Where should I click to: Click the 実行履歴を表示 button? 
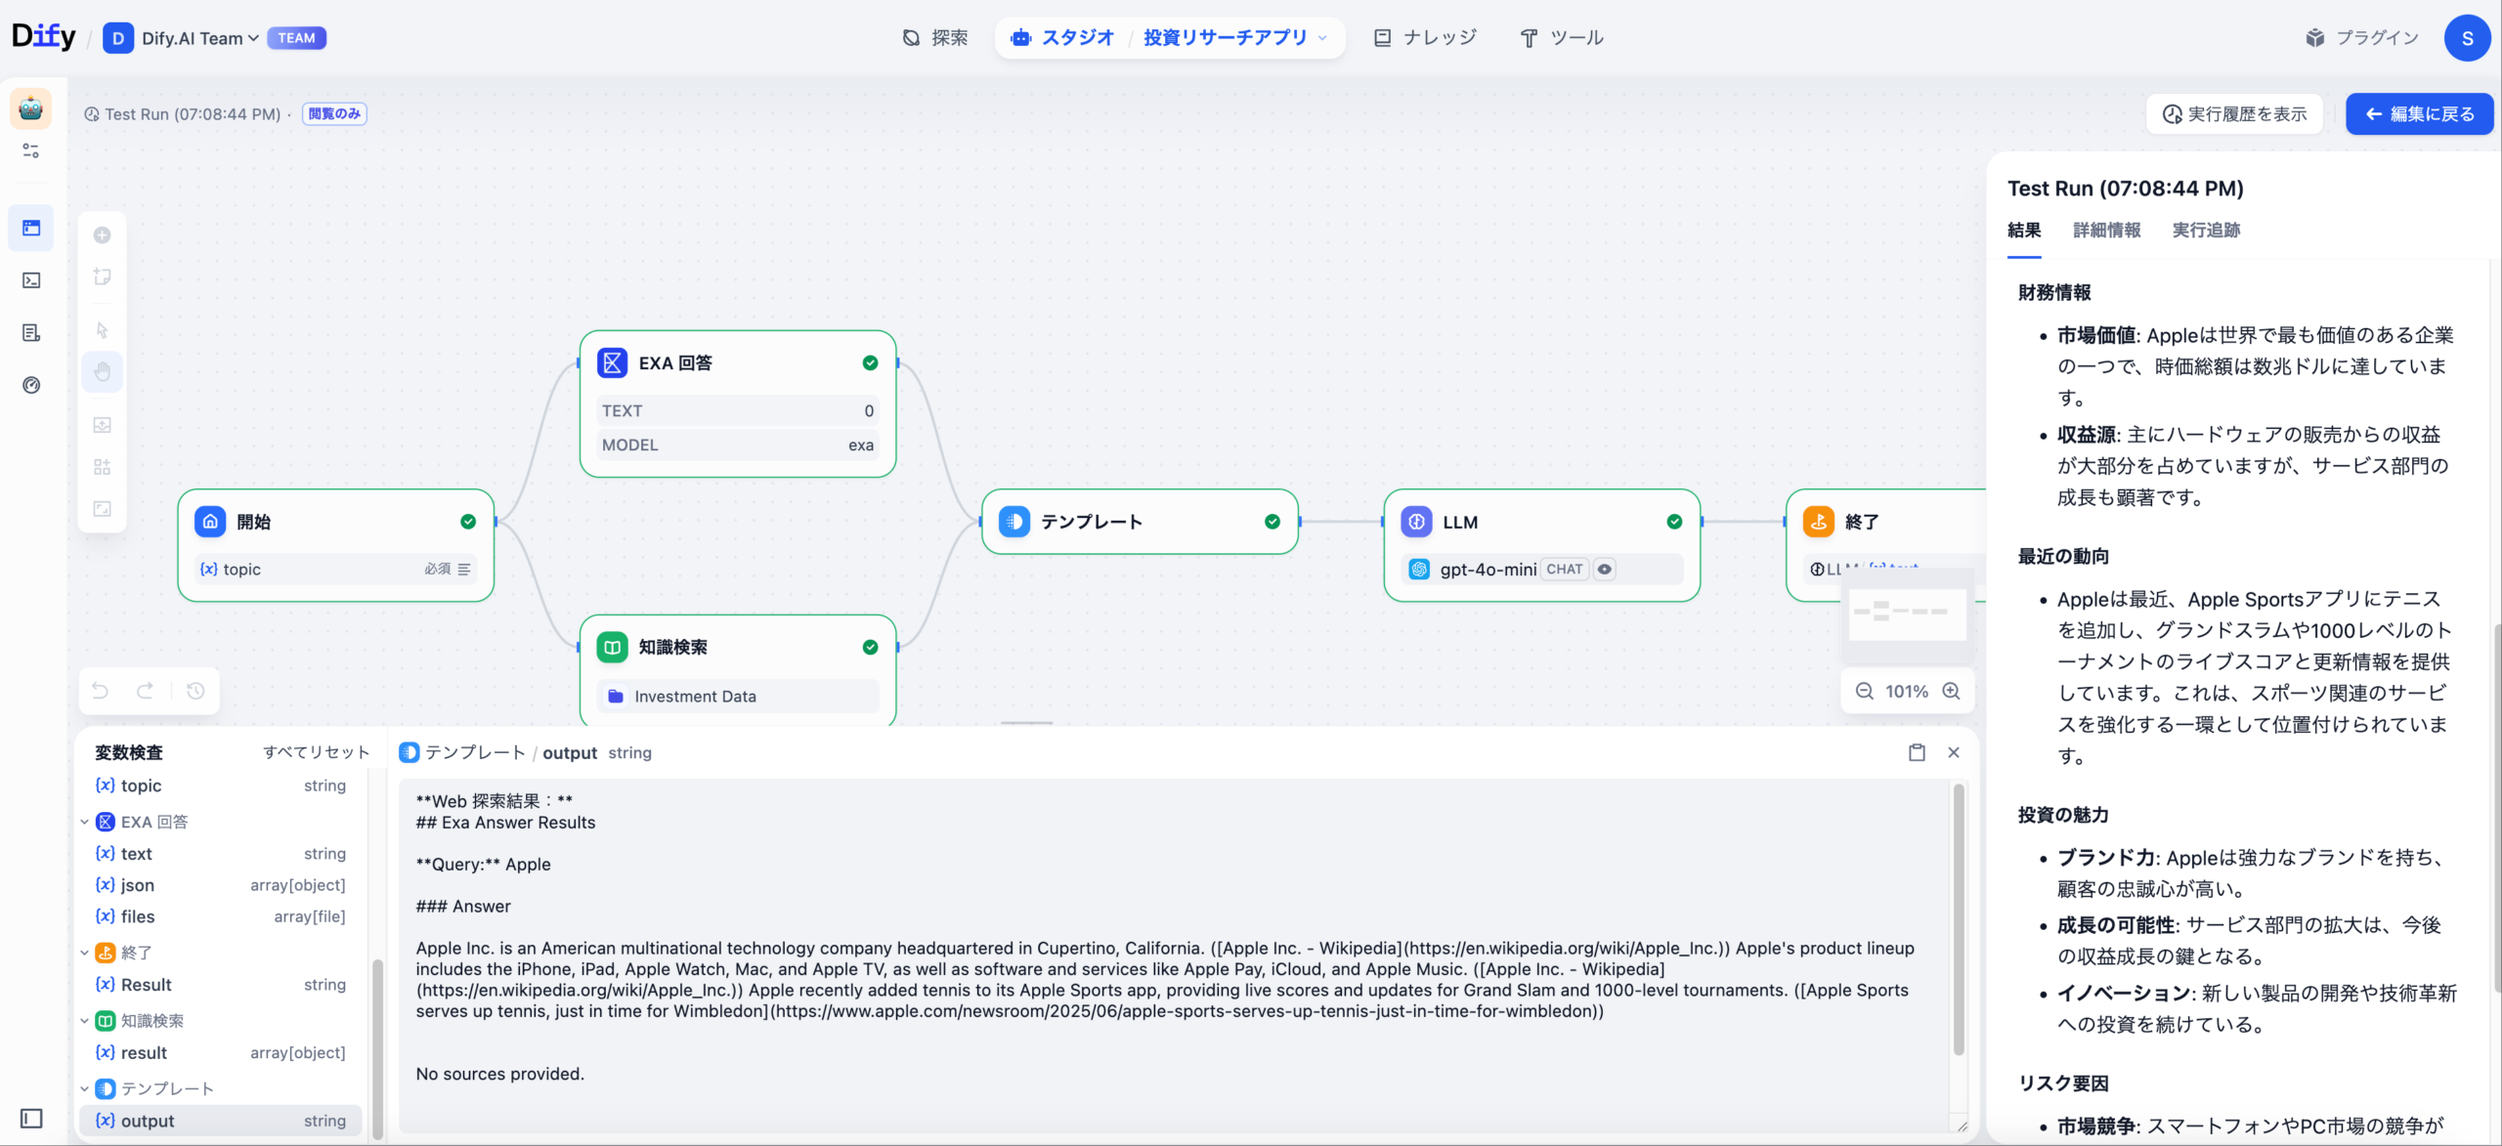point(2234,114)
